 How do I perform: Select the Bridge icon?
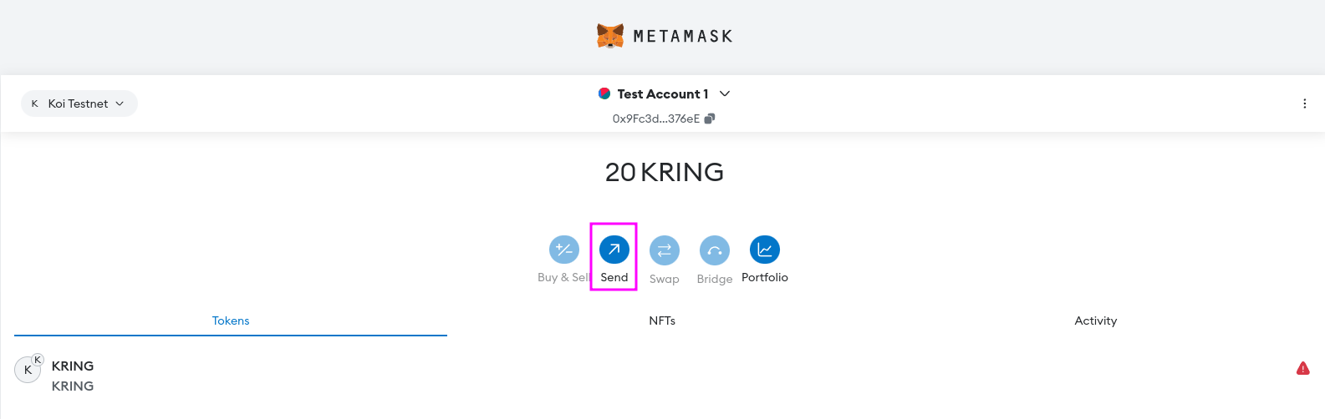(x=714, y=250)
